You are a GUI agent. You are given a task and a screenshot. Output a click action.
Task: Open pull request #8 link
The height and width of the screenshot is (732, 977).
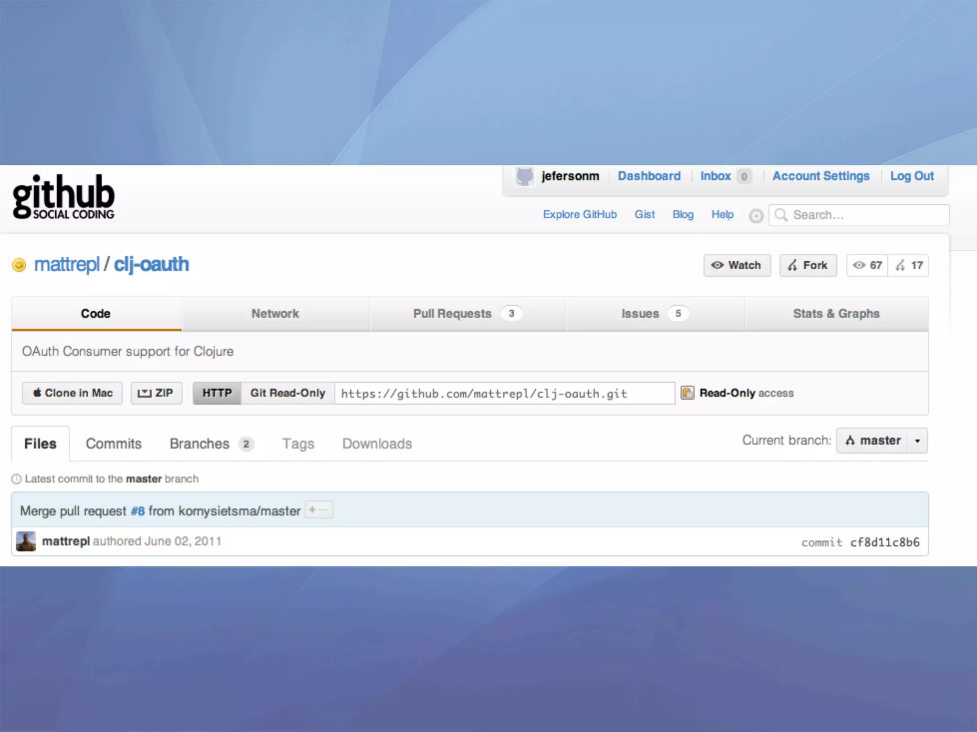tap(137, 511)
